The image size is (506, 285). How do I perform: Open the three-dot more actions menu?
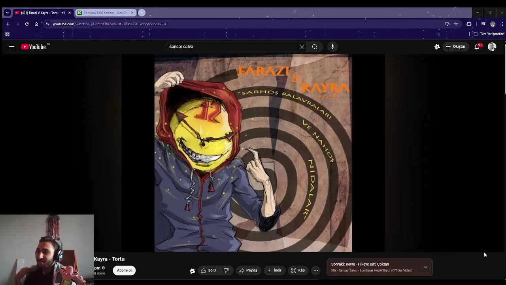[315, 270]
